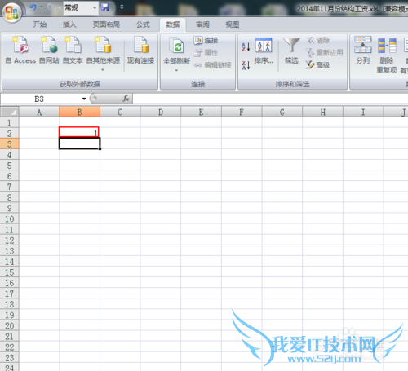The height and width of the screenshot is (371, 408).
Task: Select row 10 header
Action: [10, 219]
